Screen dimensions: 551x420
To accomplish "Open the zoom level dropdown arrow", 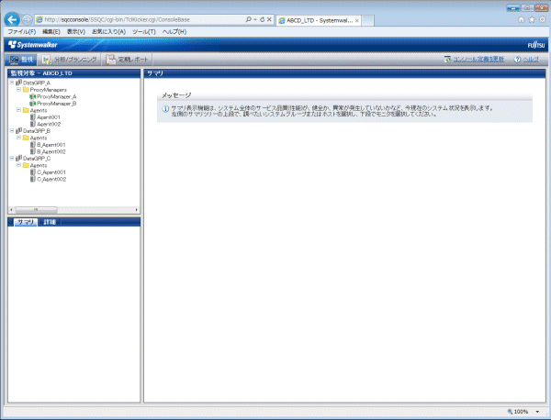I will click(x=537, y=412).
